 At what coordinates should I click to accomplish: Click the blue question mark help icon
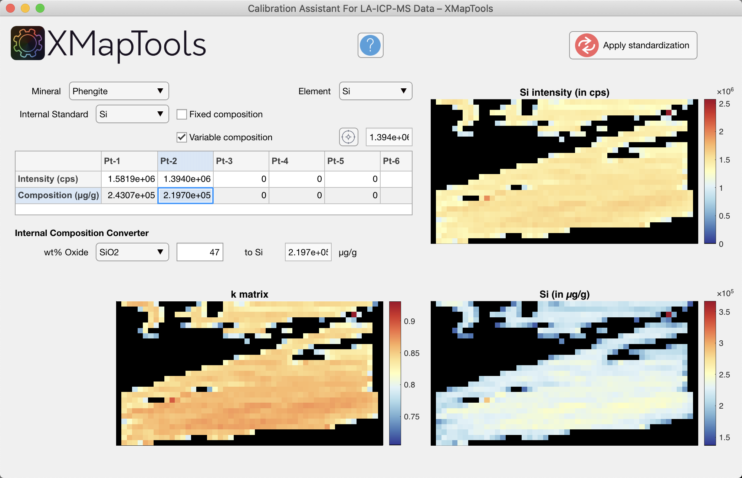click(x=370, y=45)
